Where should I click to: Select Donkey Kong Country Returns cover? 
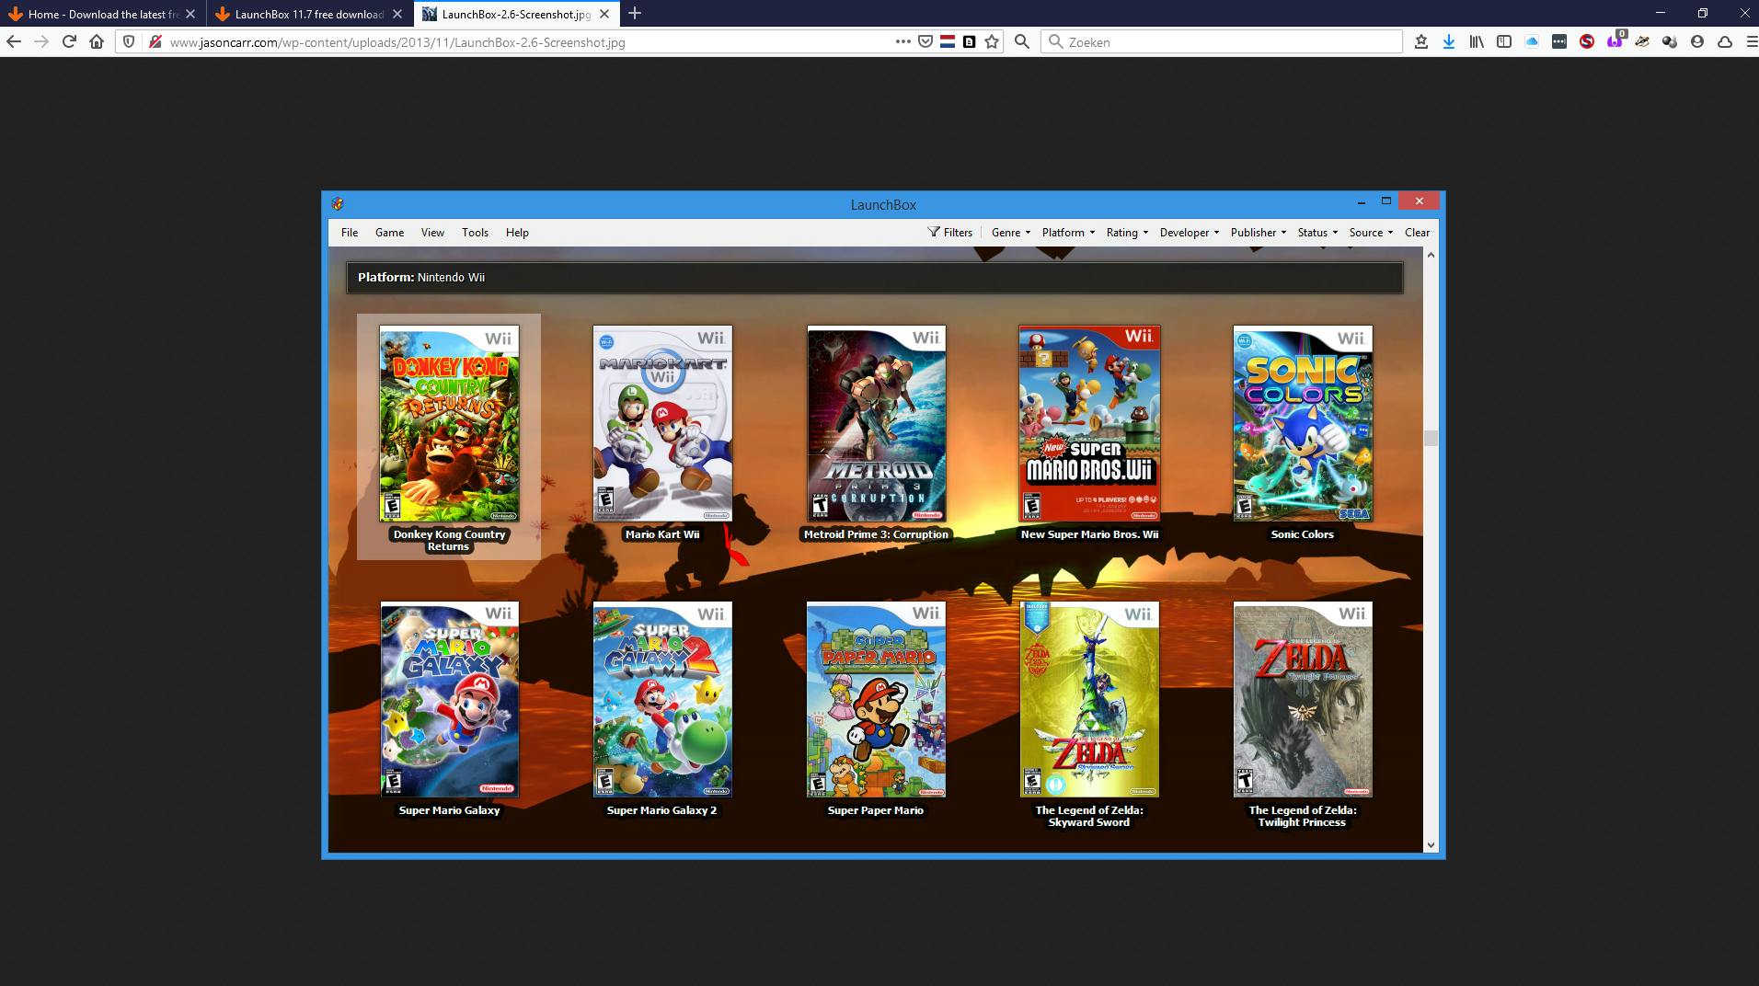tap(449, 423)
